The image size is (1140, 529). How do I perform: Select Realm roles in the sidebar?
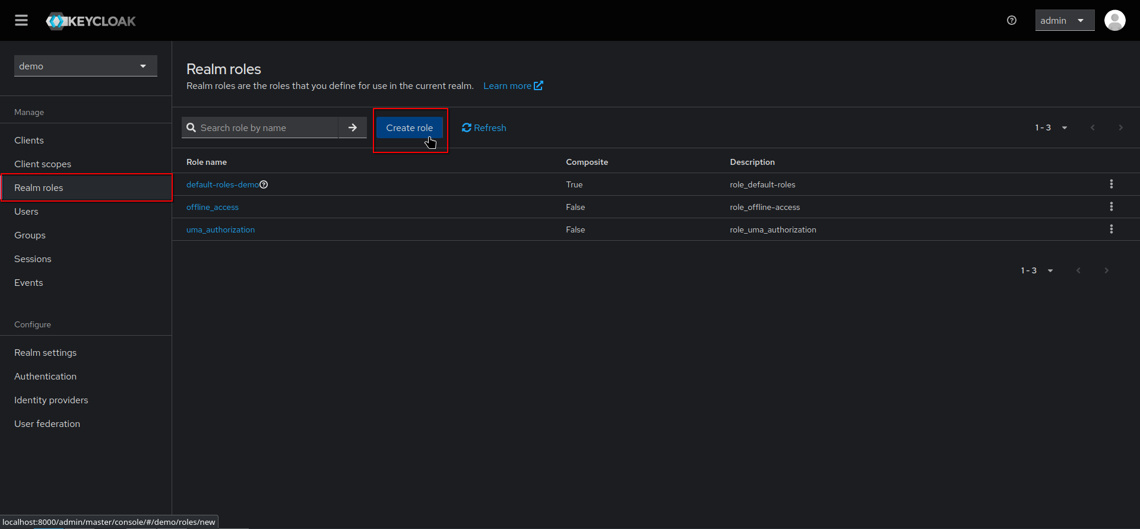[x=85, y=188]
